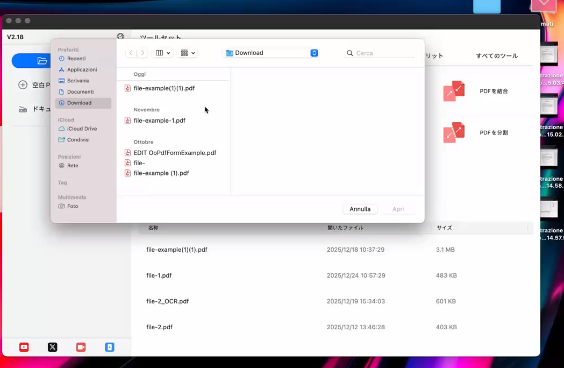Switch to the すべてのツール tab
The image size is (564, 368).
497,56
